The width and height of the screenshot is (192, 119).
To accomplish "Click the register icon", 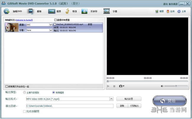I will (168, 12).
